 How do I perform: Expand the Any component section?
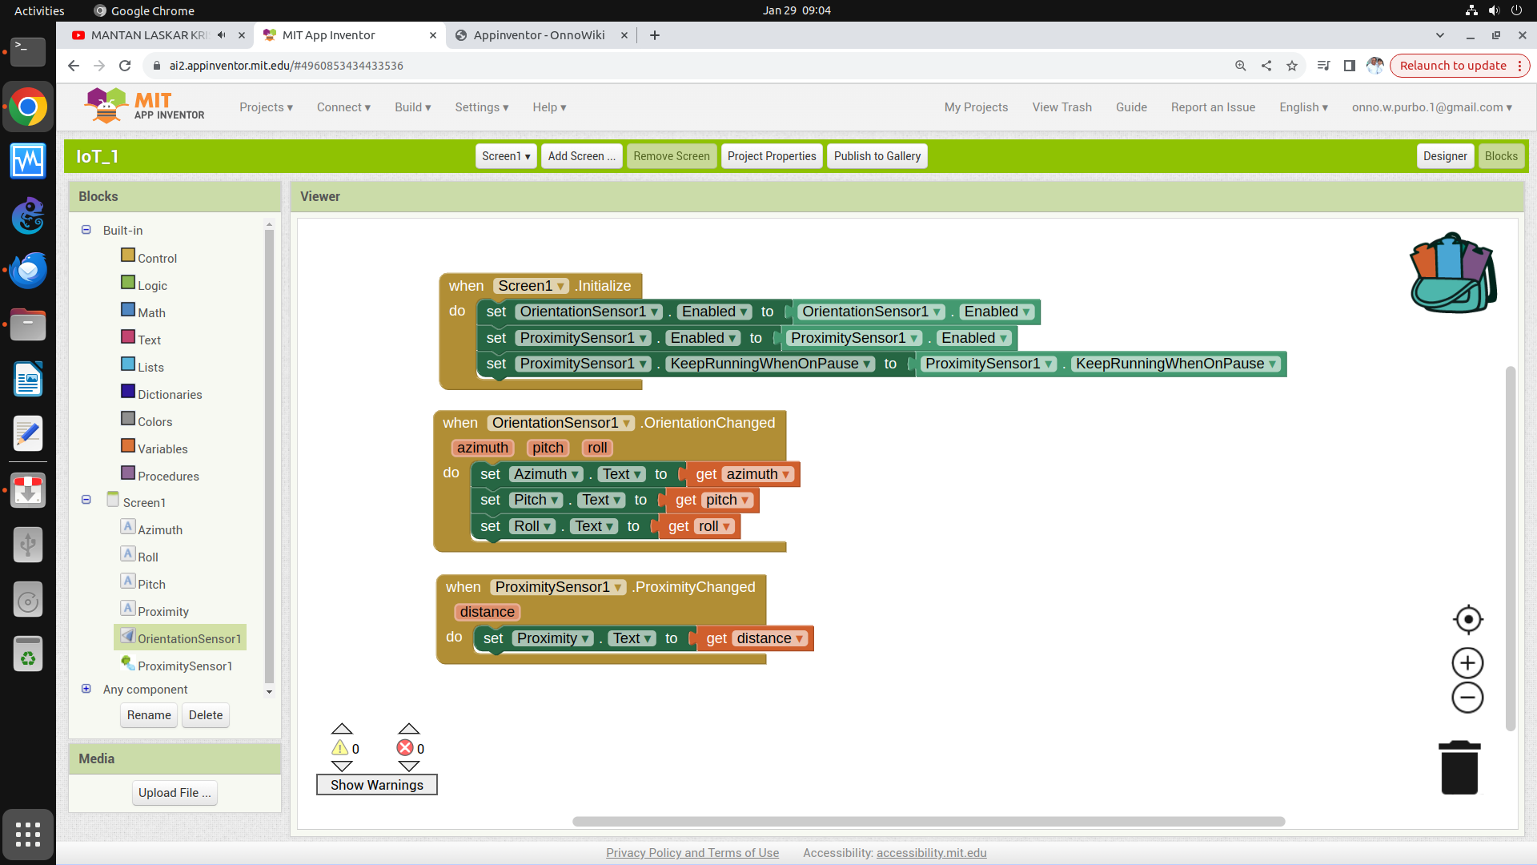(x=86, y=689)
